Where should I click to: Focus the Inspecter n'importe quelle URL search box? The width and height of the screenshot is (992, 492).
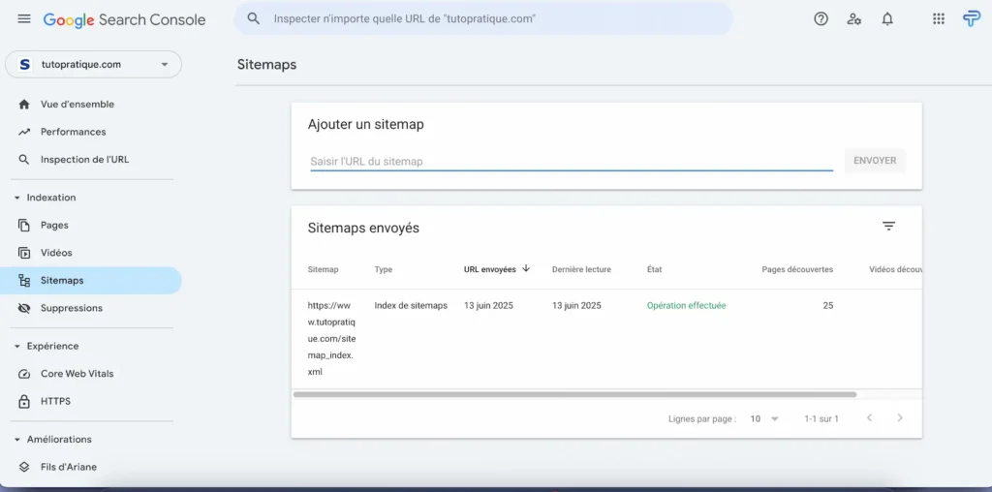pyautogui.click(x=484, y=19)
